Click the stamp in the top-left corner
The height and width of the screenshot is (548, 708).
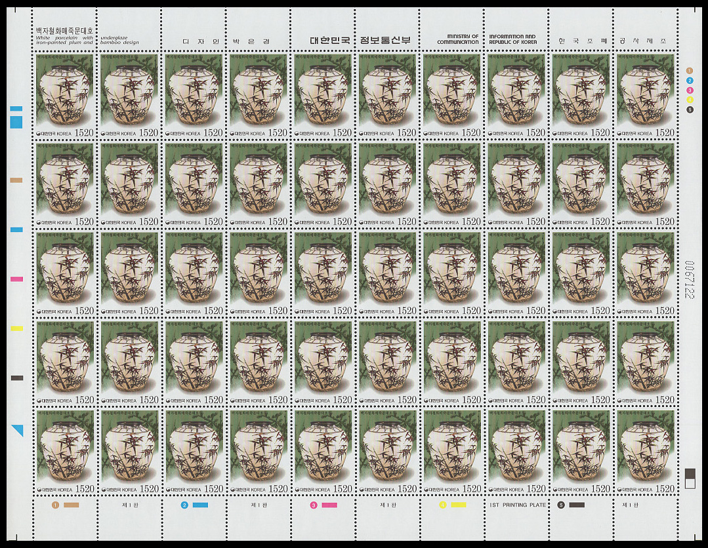pyautogui.click(x=64, y=96)
